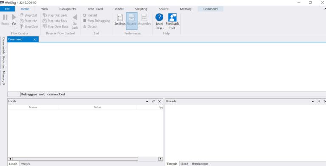Switch to the Home ribbon tab
Viewport: 326px width, 166px height.
tap(25, 9)
